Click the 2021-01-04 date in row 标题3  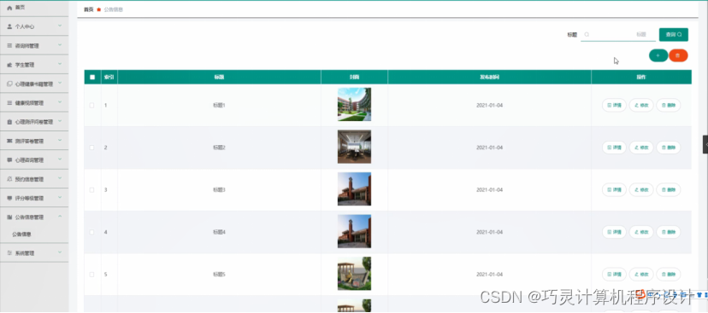[x=489, y=189]
